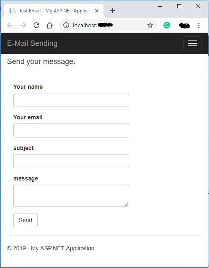
Task: Close the Test Email tab
Action: pyautogui.click(x=97, y=11)
